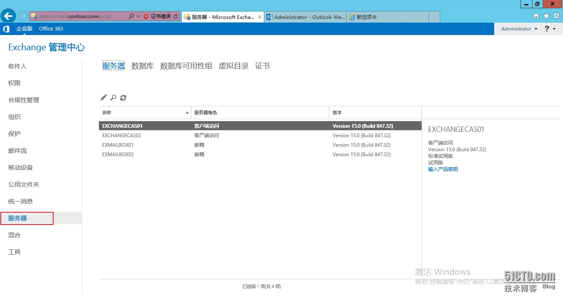Open favorites with the star icon
Screen dimensions: 563x300
coord(546,16)
